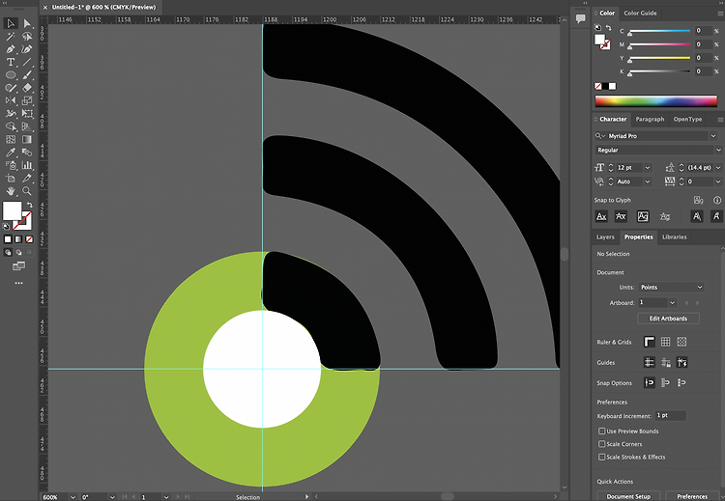This screenshot has height=501, width=725.
Task: Select the Gradient tool
Action: coord(27,139)
